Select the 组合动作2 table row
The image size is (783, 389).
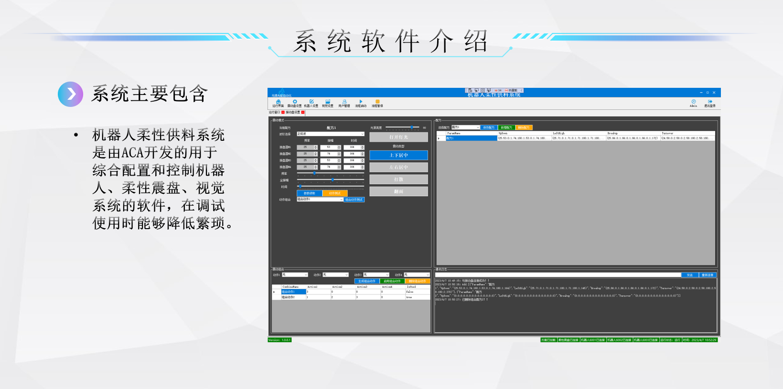351,297
